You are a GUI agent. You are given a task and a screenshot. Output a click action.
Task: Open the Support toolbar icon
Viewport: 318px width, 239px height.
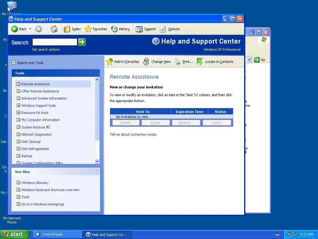point(139,29)
